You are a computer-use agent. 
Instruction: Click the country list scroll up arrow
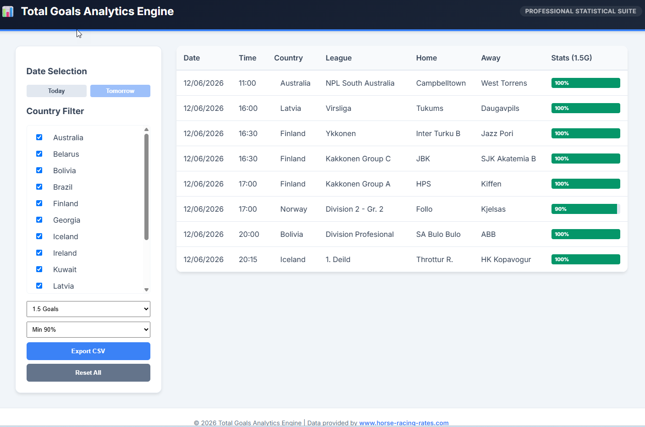[146, 130]
